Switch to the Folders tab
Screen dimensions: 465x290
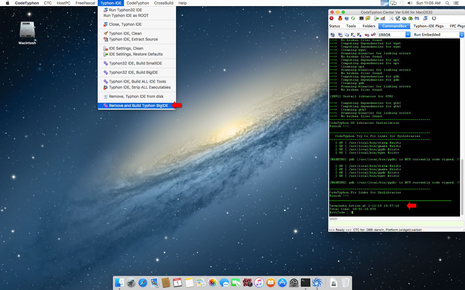coord(369,26)
